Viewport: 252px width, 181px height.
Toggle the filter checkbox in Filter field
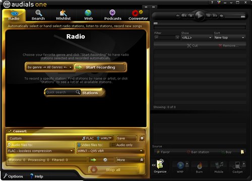tap(157, 38)
